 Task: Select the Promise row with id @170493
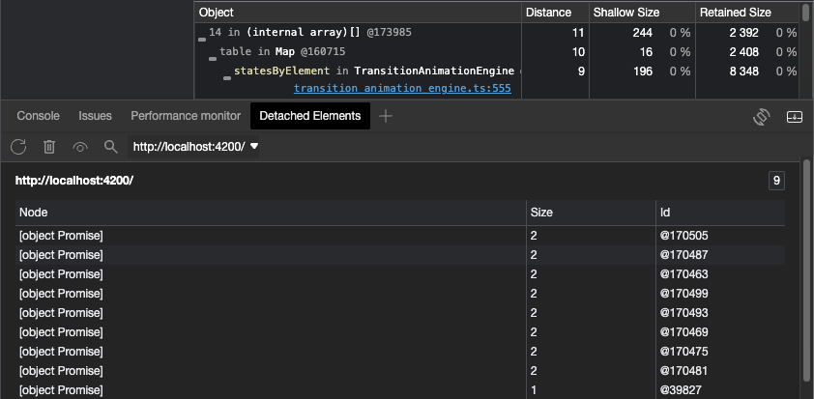400,313
